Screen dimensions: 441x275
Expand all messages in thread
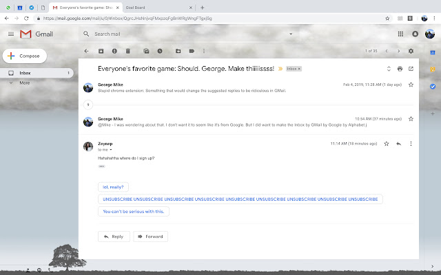coord(389,69)
